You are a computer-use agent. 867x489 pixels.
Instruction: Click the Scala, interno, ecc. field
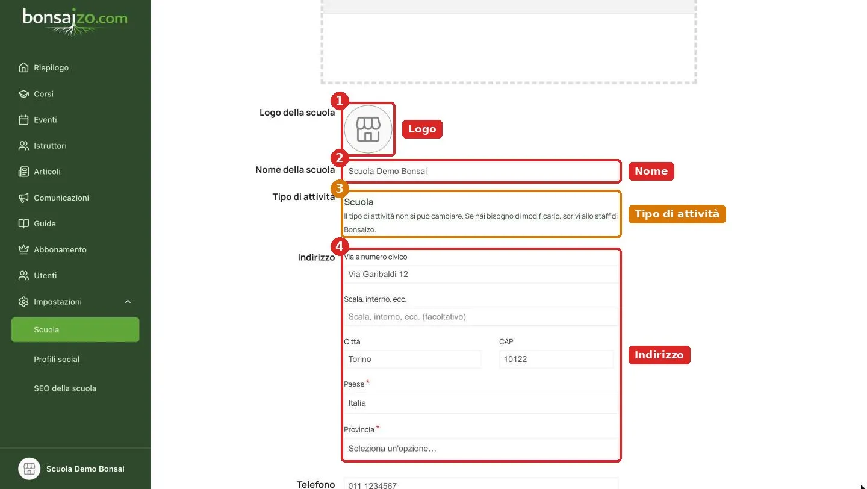click(480, 317)
